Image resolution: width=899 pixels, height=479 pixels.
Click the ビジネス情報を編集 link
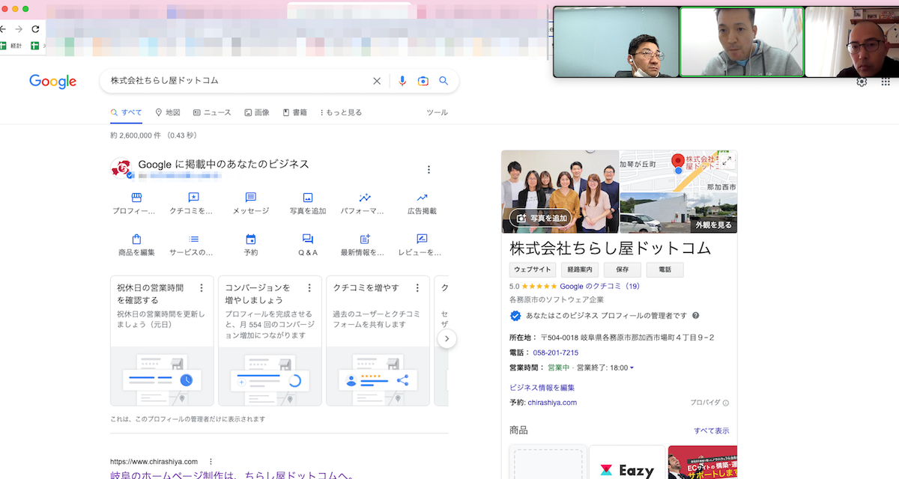[542, 387]
